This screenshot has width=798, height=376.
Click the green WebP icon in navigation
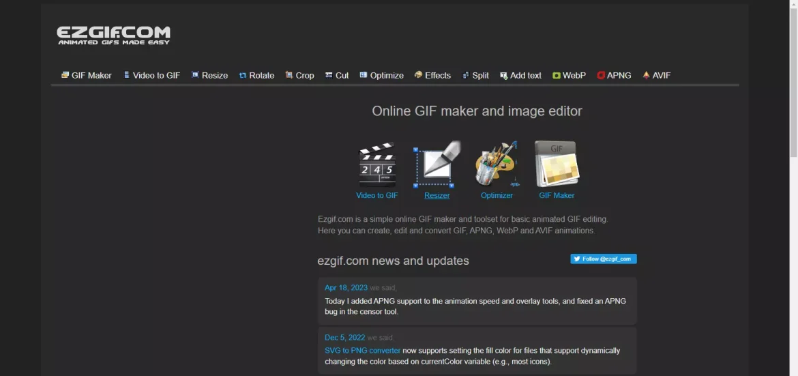(x=557, y=75)
